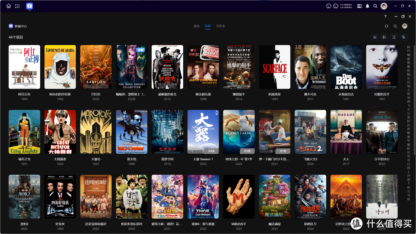This screenshot has height=234, width=416.
Task: Click the title 黑豹2
Action: (x=24, y=224)
